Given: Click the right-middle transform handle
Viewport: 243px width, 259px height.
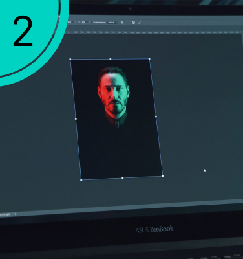Looking at the screenshot, I should click(156, 117).
